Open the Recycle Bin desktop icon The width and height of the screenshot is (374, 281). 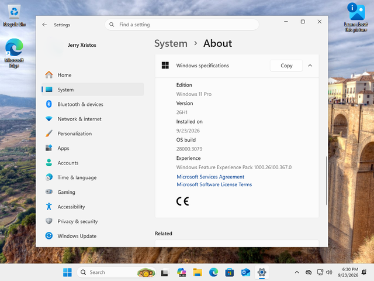pos(14,16)
